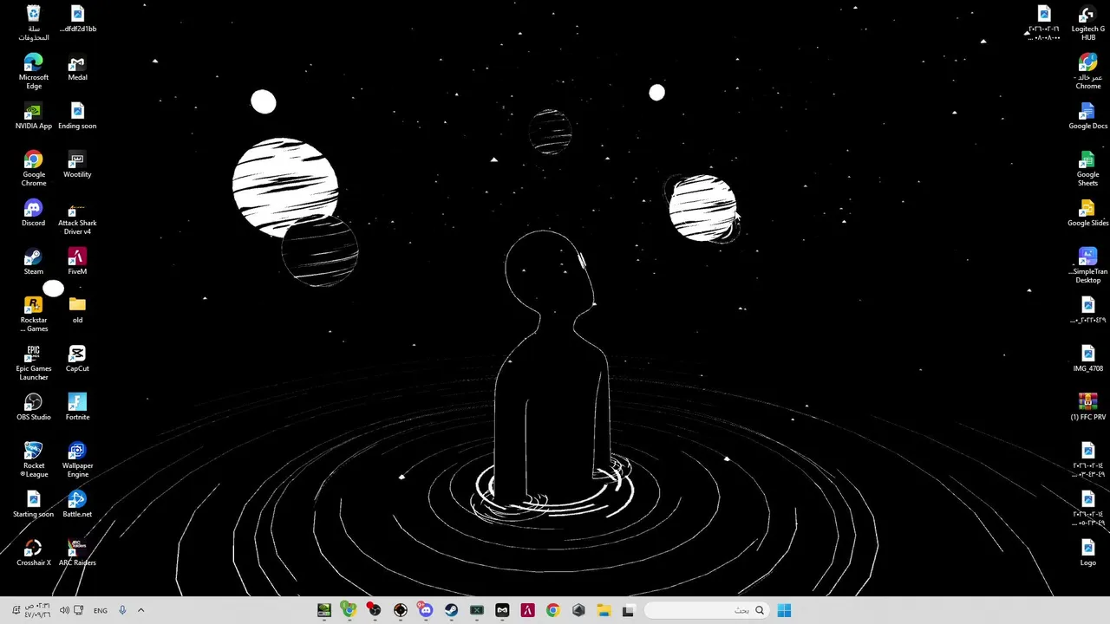Open FiveM desktop shortcut
The image size is (1110, 624).
[77, 262]
